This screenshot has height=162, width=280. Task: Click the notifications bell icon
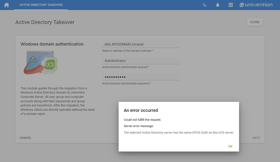tap(217, 5)
